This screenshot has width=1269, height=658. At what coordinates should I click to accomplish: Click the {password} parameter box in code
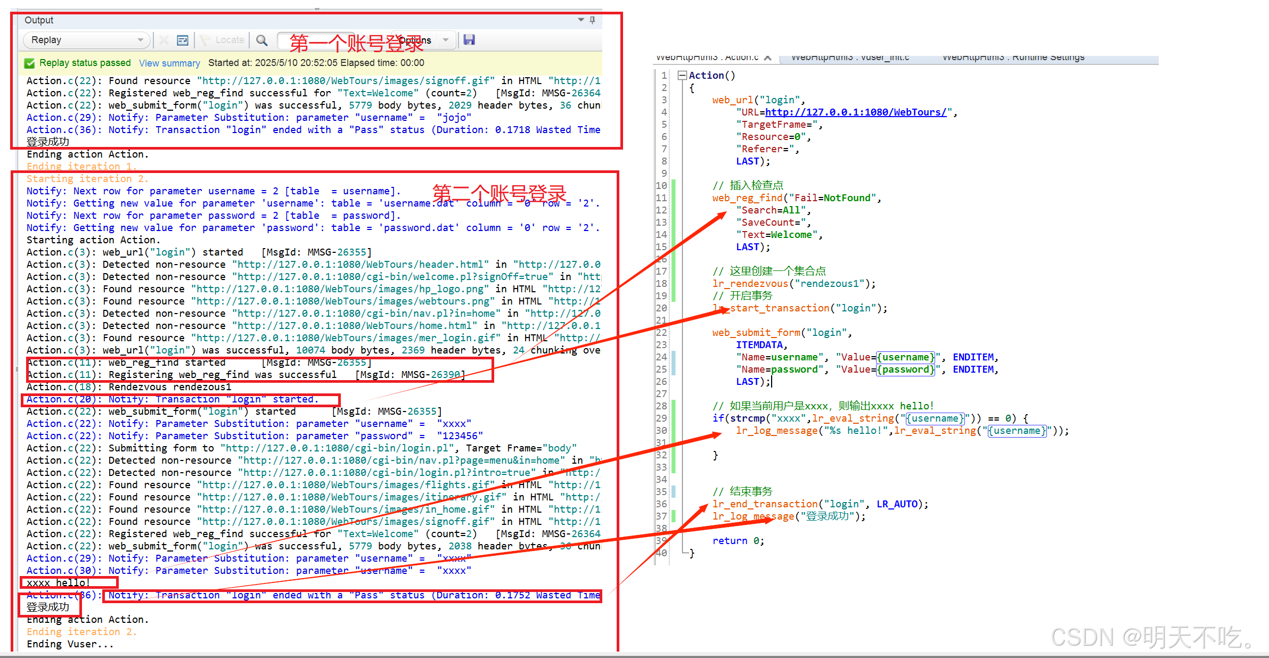905,369
